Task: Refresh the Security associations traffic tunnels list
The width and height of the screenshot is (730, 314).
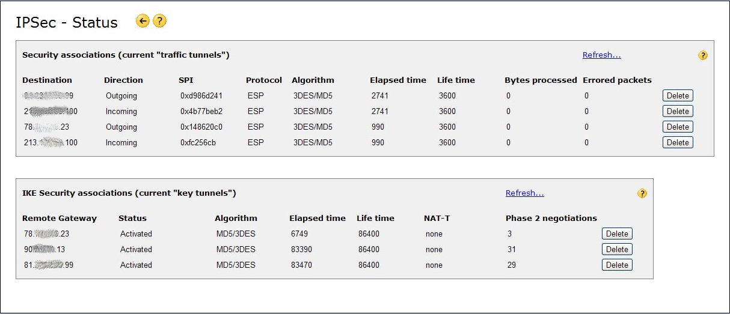Action: [601, 55]
